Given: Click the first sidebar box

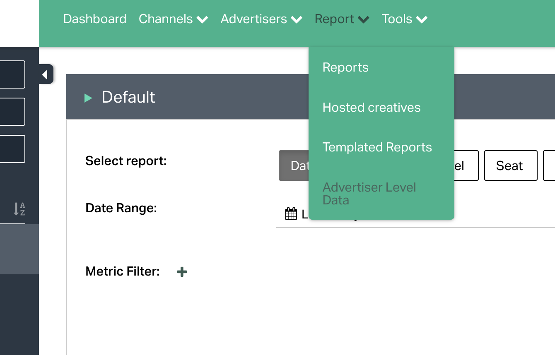Looking at the screenshot, I should pyautogui.click(x=12, y=74).
